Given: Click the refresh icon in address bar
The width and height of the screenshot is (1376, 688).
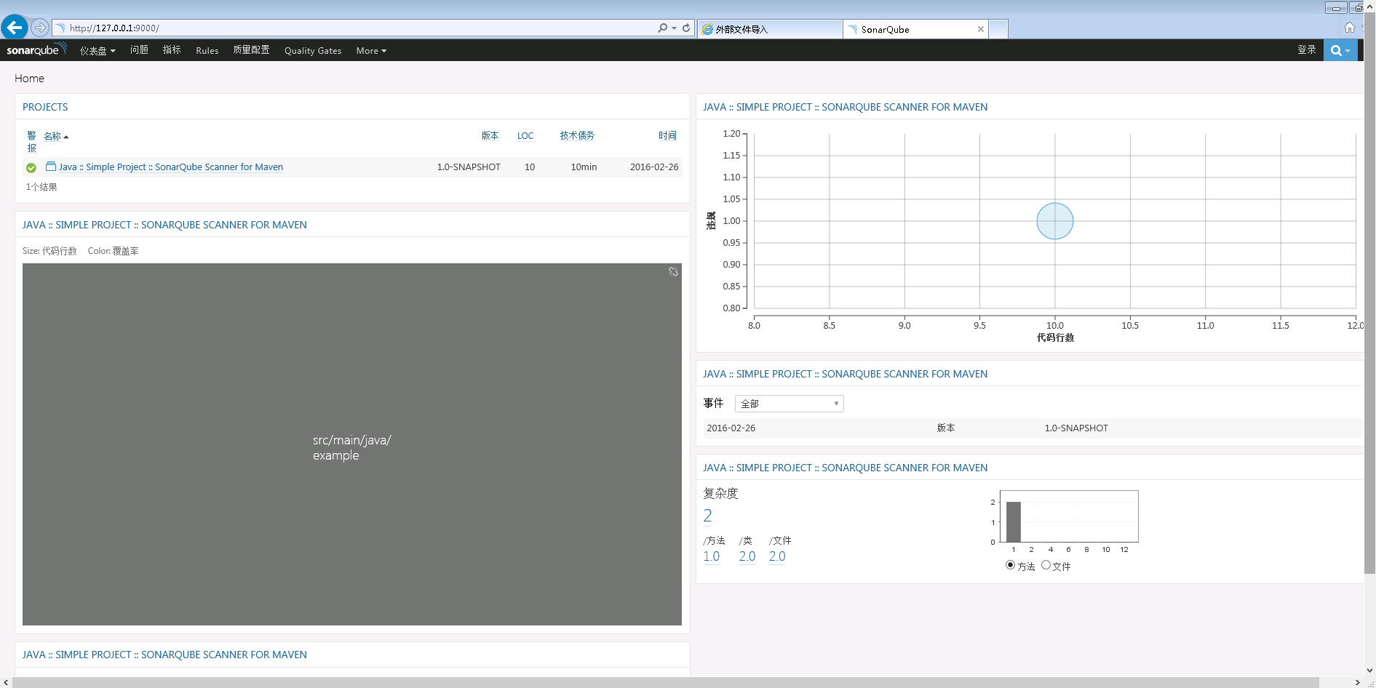Looking at the screenshot, I should (x=686, y=28).
